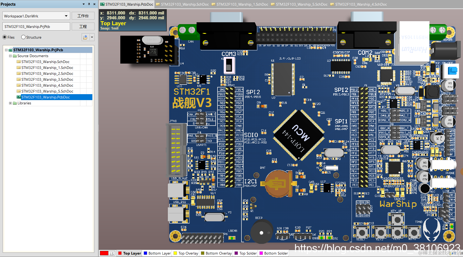Open the Workspace1.DsnWrk dropdown
The height and width of the screenshot is (257, 463).
tap(66, 16)
